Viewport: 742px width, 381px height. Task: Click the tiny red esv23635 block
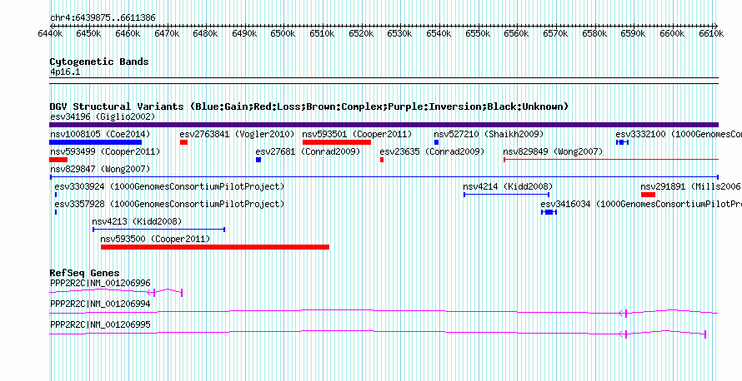381,160
